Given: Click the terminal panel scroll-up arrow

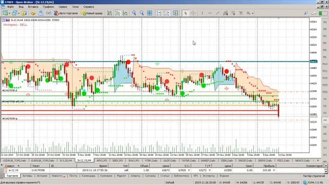Looking at the screenshot, I should [326, 165].
